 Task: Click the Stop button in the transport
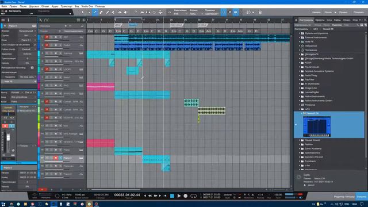[x=172, y=195]
